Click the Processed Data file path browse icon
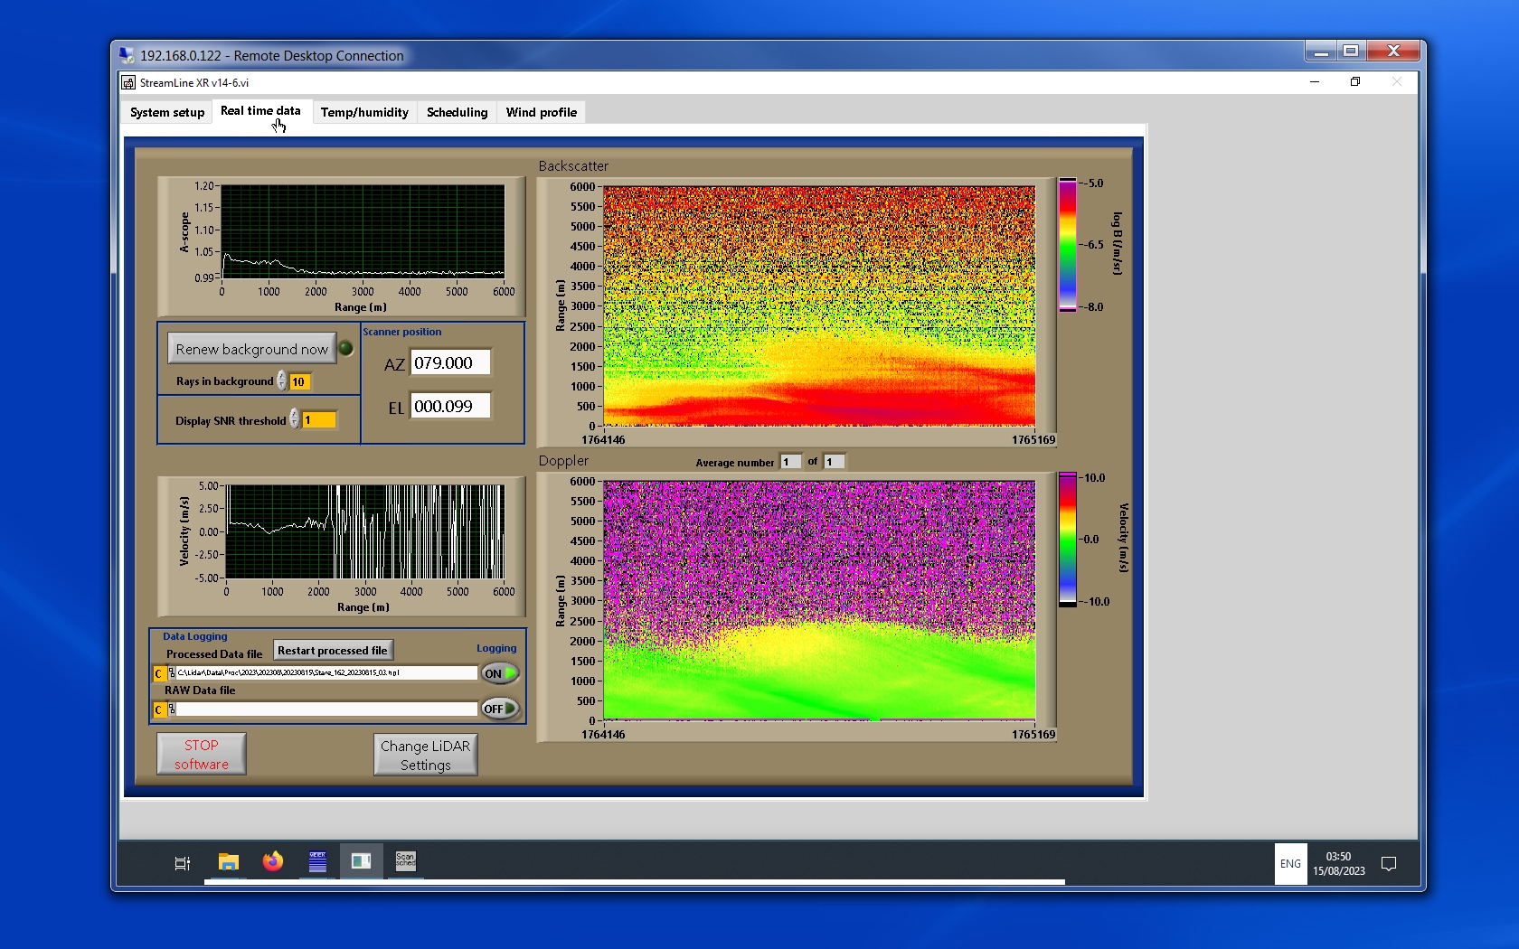1519x949 pixels. [x=172, y=673]
